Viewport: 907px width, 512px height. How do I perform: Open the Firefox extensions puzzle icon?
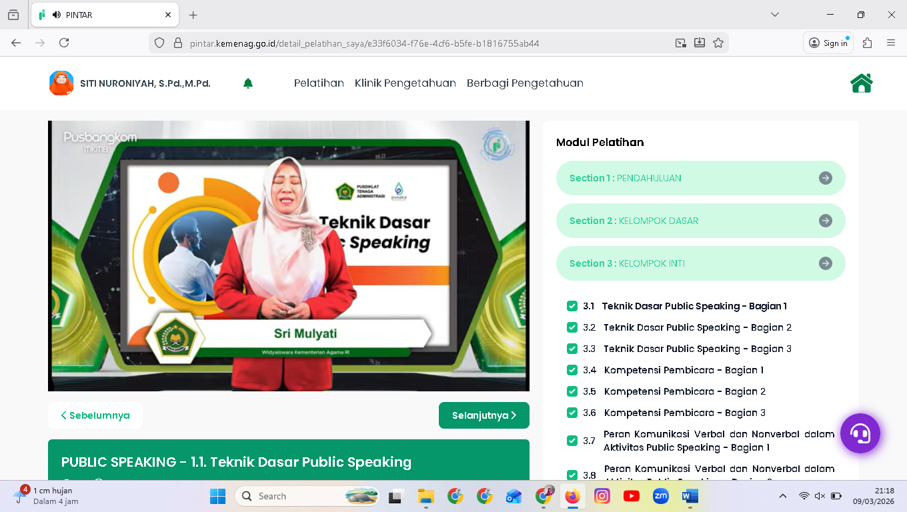coord(867,43)
